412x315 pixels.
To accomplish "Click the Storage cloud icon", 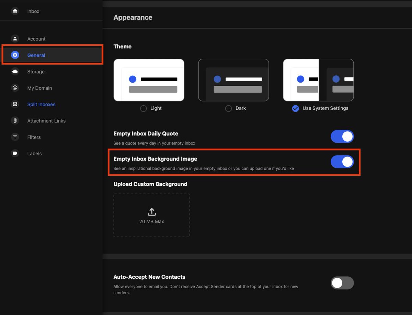I will [15, 71].
